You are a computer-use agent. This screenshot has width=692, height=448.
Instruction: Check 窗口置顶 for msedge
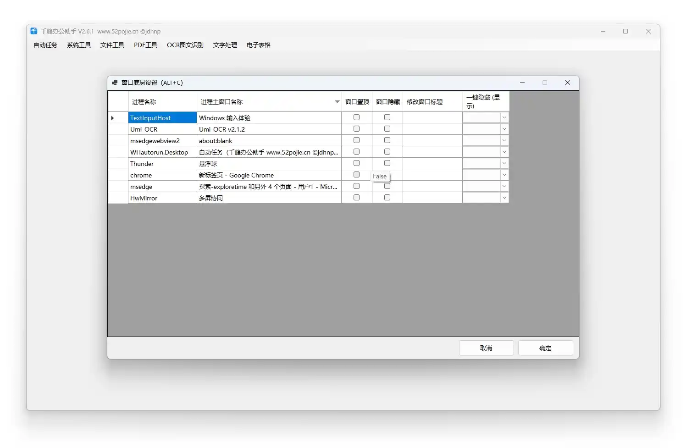[356, 186]
